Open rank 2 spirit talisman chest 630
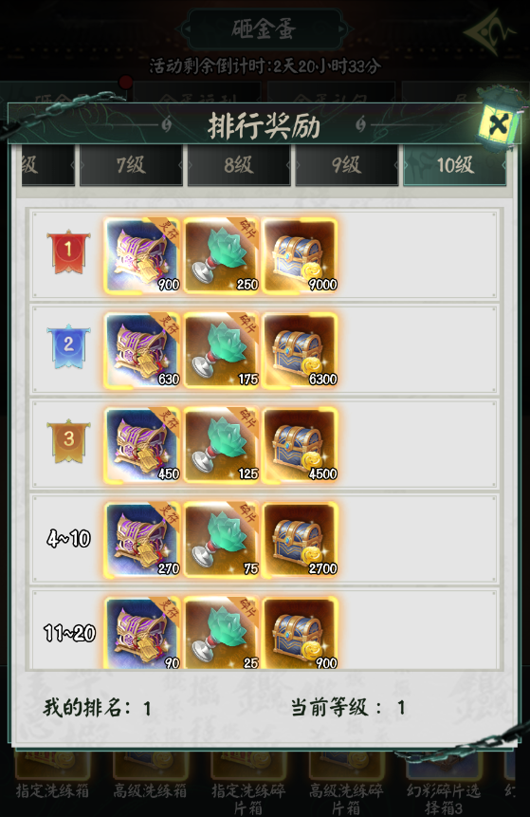This screenshot has height=817, width=530. pos(142,350)
